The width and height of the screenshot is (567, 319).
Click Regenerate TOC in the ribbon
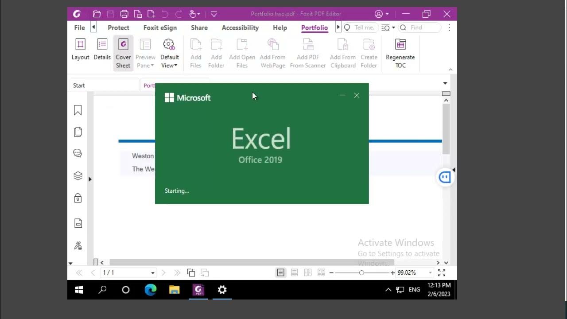pos(400,53)
